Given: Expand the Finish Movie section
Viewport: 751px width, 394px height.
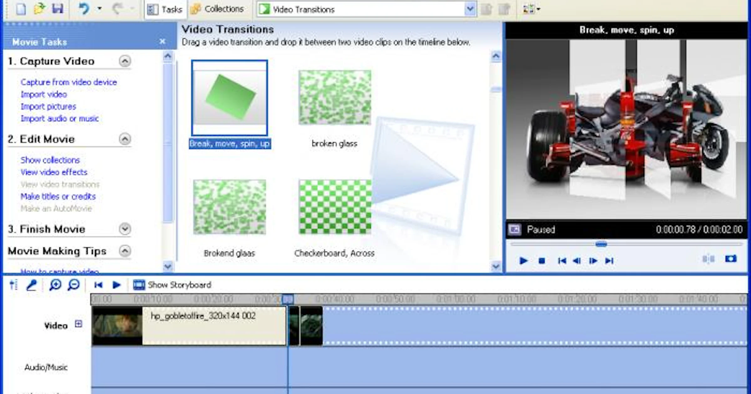Looking at the screenshot, I should pos(125,229).
